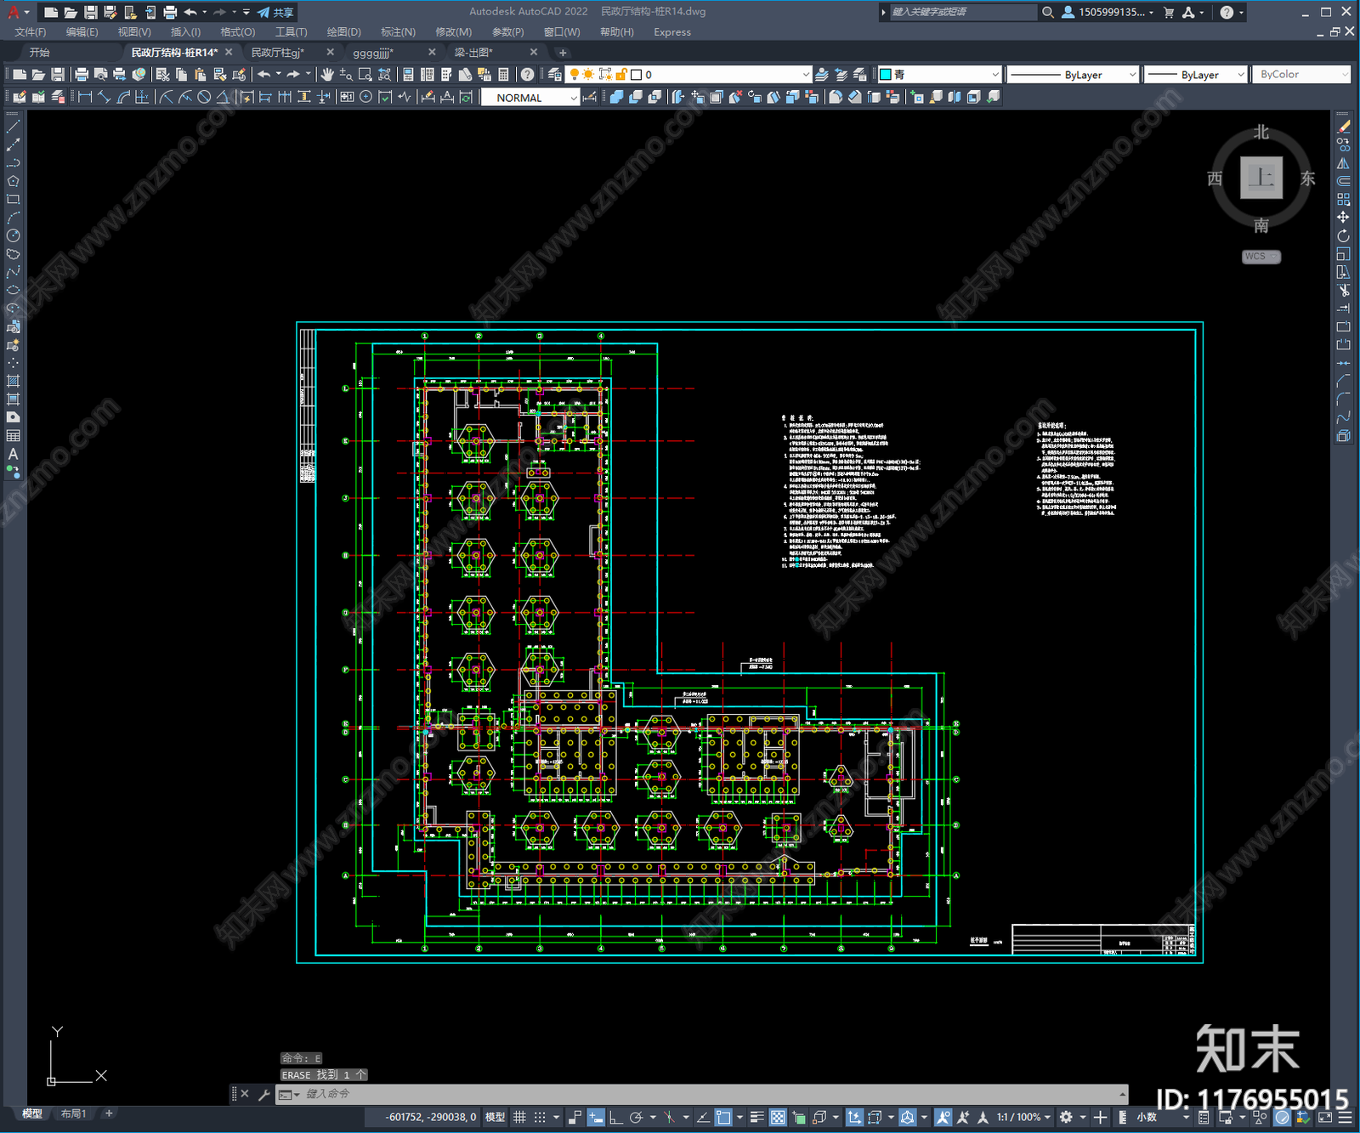
Task: Click the 上 face of the ViewCube
Action: [1261, 178]
